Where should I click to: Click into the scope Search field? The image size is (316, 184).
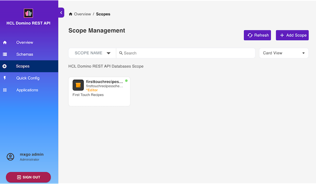coord(186,53)
